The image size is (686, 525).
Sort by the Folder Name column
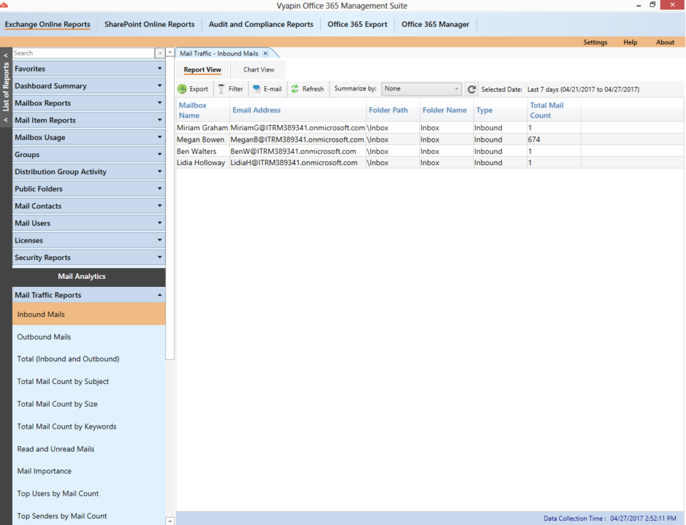coord(447,110)
